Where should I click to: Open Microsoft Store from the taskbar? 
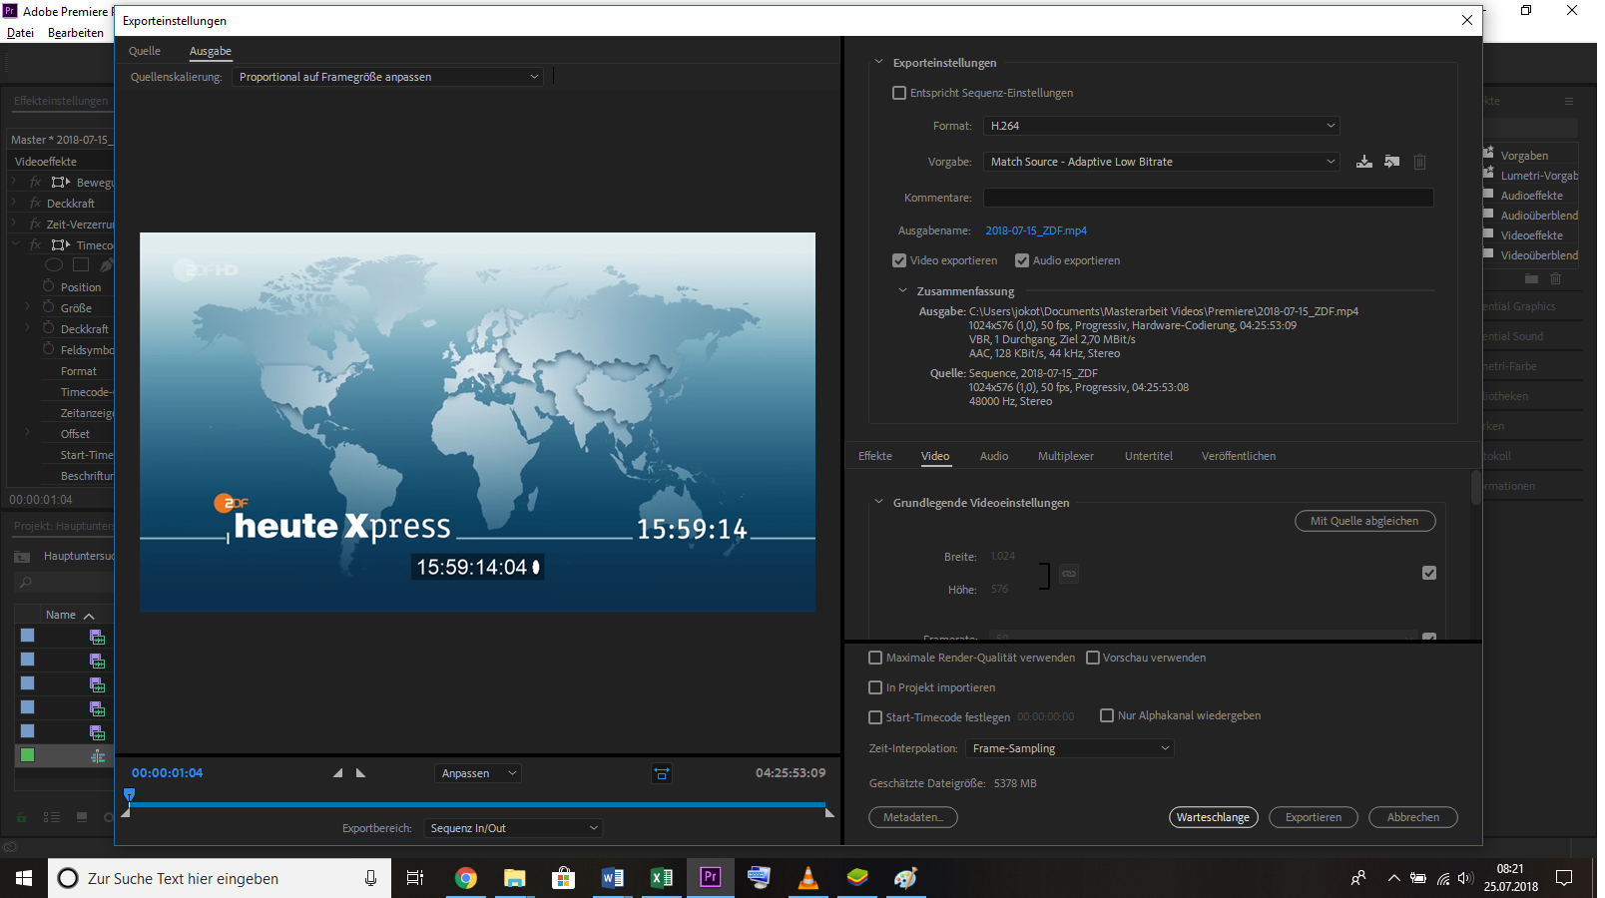click(563, 878)
